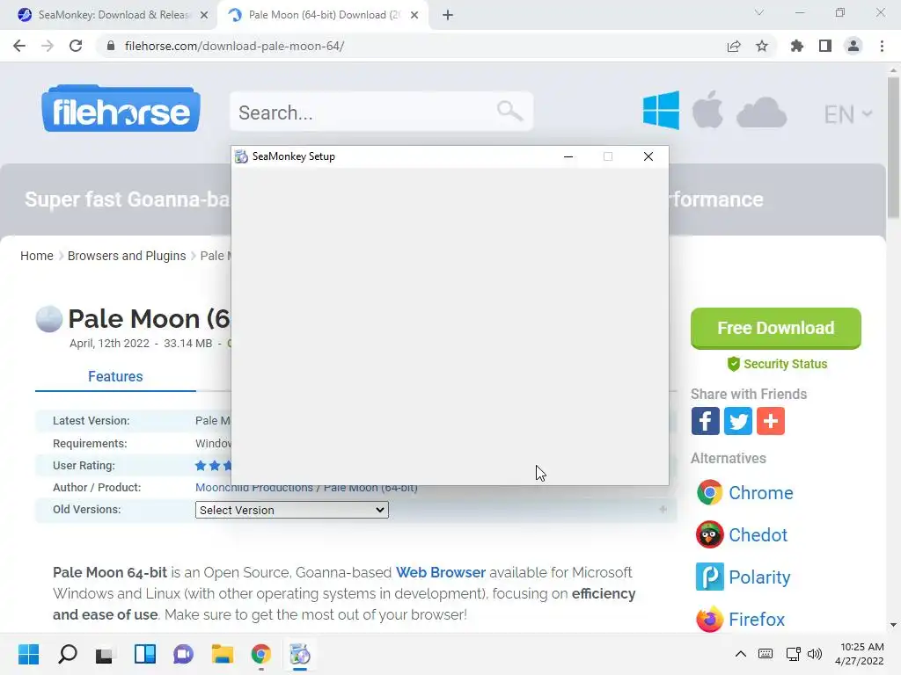
Task: Minimize the SeaMonkey Setup window
Action: click(568, 156)
